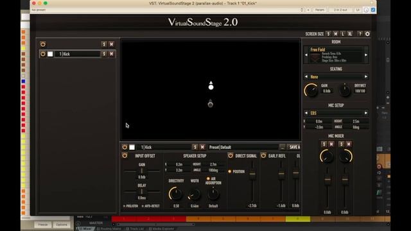Click the plus button next to Param
The height and width of the screenshot is (231, 411).
308,10
